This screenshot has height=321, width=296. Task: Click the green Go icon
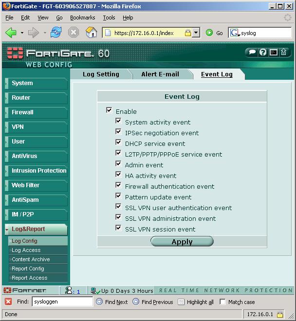click(209, 33)
